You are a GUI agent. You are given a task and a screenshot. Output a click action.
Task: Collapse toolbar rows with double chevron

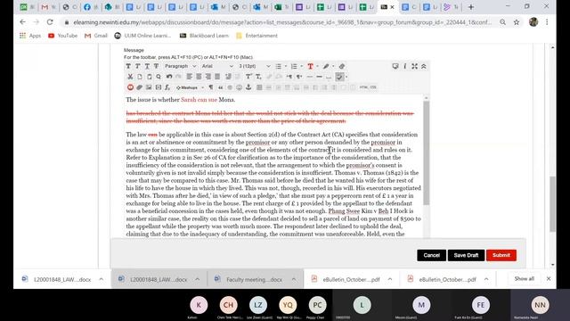pos(424,66)
